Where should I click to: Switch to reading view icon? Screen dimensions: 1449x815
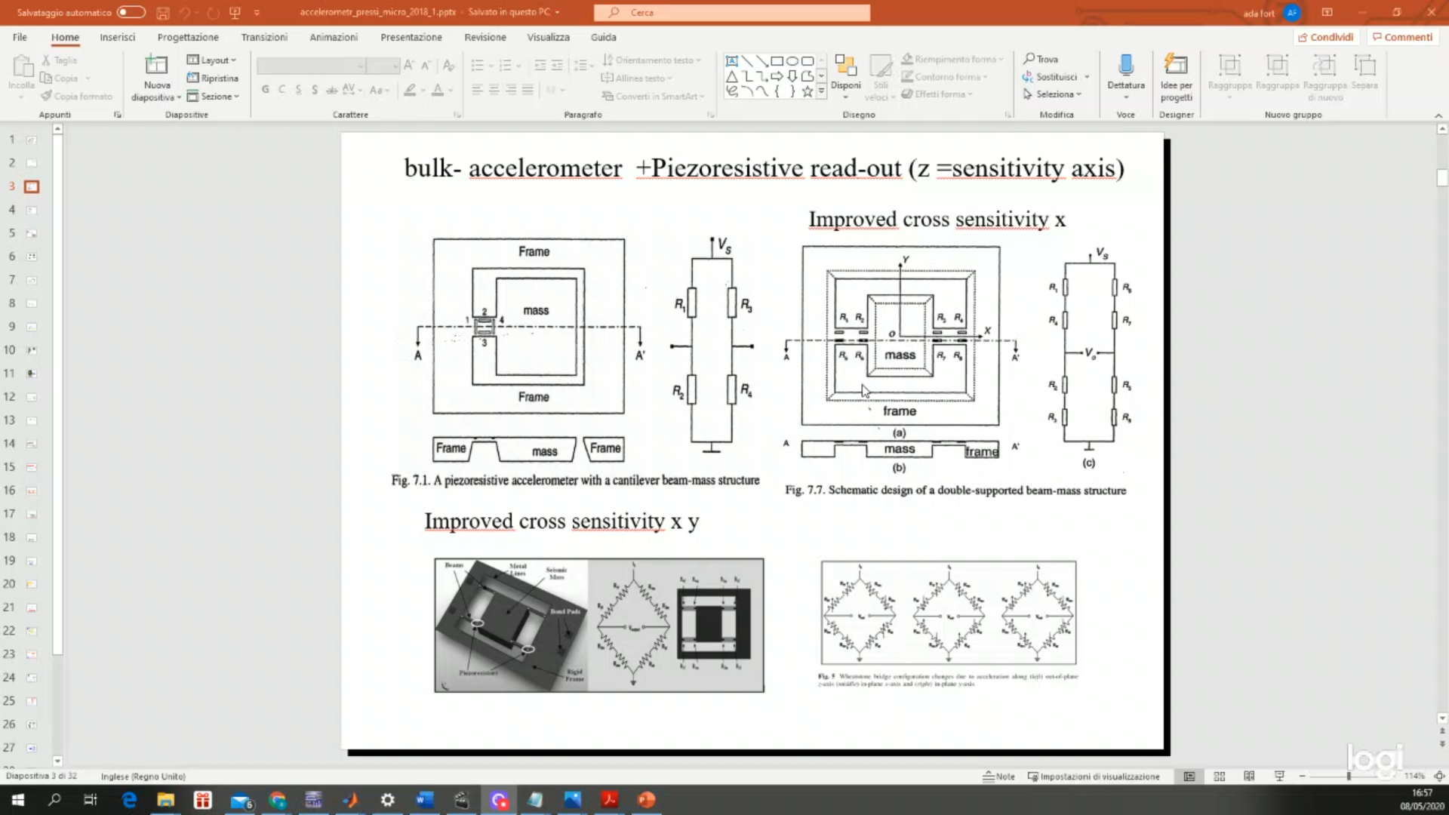click(x=1249, y=776)
